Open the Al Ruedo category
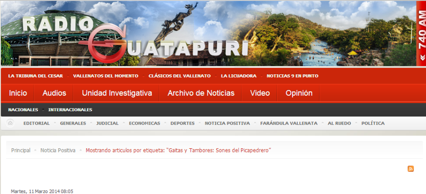Viewport: 426px width, 194px height. [x=339, y=123]
